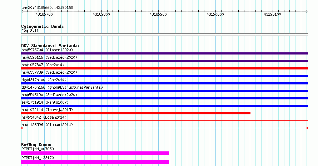
Task: Click ruler position 43189900
Action: (158, 14)
